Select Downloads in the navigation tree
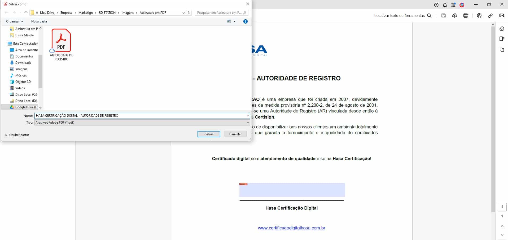 (20, 63)
